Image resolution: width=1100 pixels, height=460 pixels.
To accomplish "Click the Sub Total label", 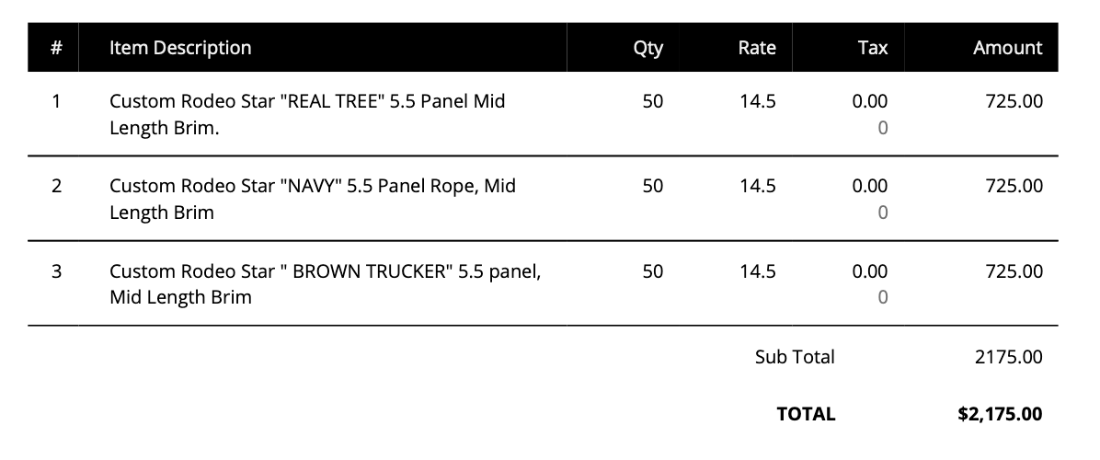I will [795, 357].
